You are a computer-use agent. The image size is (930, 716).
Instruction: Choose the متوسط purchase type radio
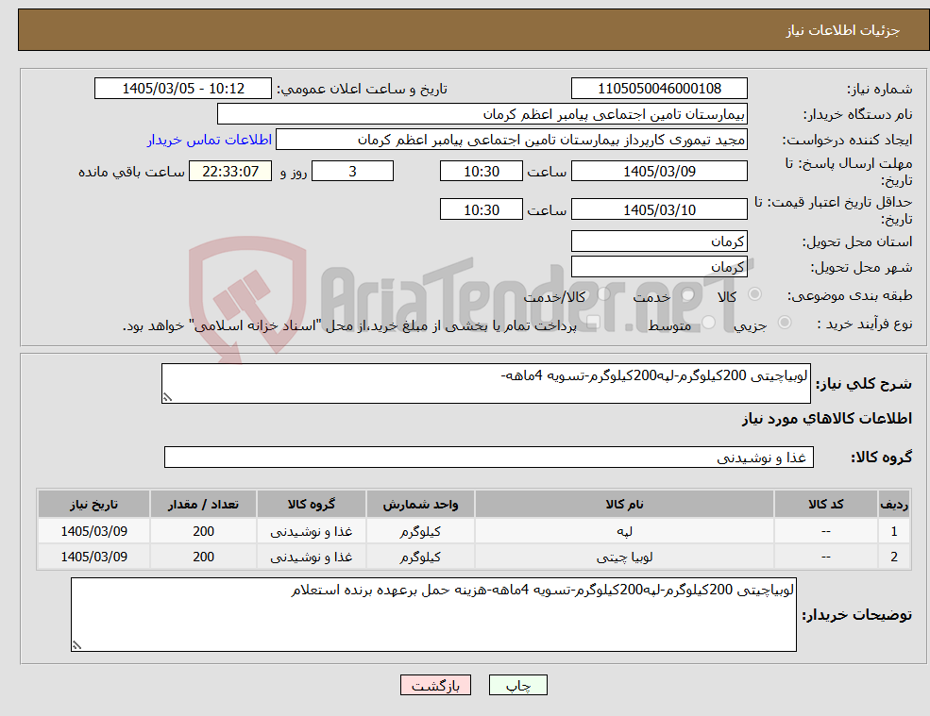click(x=708, y=323)
